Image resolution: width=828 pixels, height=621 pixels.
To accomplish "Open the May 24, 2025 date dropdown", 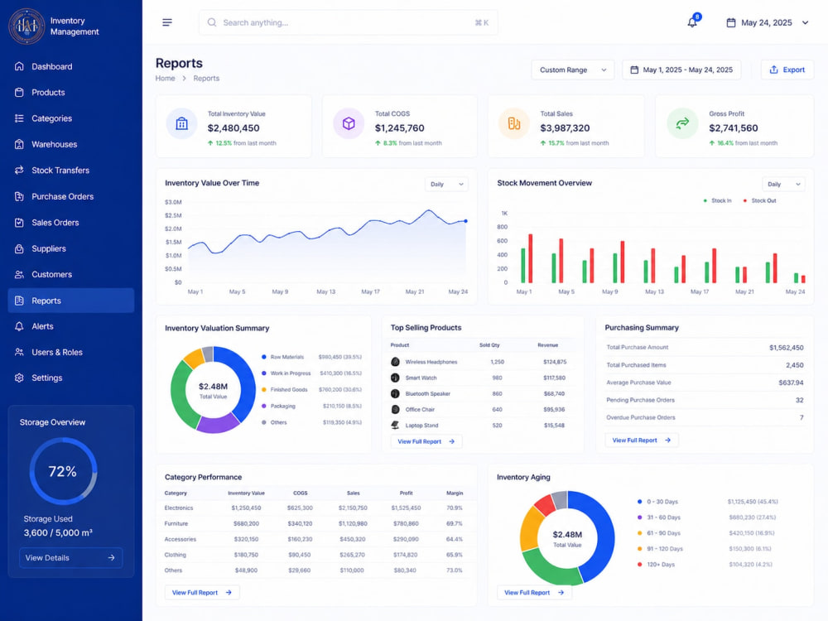I will (x=768, y=22).
